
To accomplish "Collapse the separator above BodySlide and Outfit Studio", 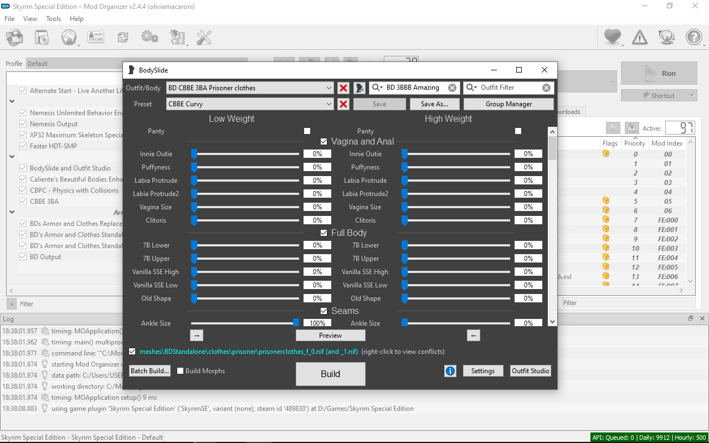I will click(12, 157).
